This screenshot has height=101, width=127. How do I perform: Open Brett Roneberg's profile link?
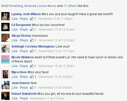[x=12, y=6]
